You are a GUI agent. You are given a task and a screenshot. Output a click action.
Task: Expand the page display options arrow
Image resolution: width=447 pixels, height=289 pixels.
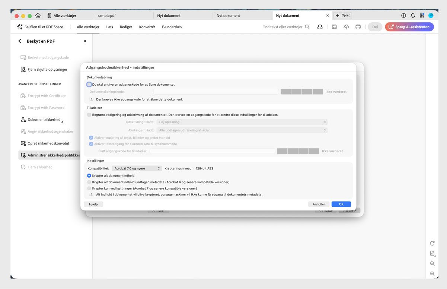tap(435, 256)
